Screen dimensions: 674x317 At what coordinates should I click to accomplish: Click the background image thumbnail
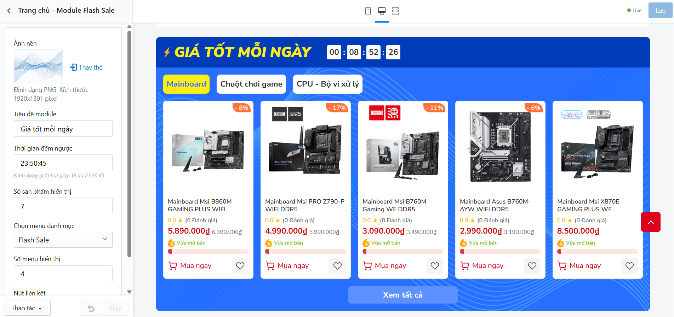tap(38, 66)
